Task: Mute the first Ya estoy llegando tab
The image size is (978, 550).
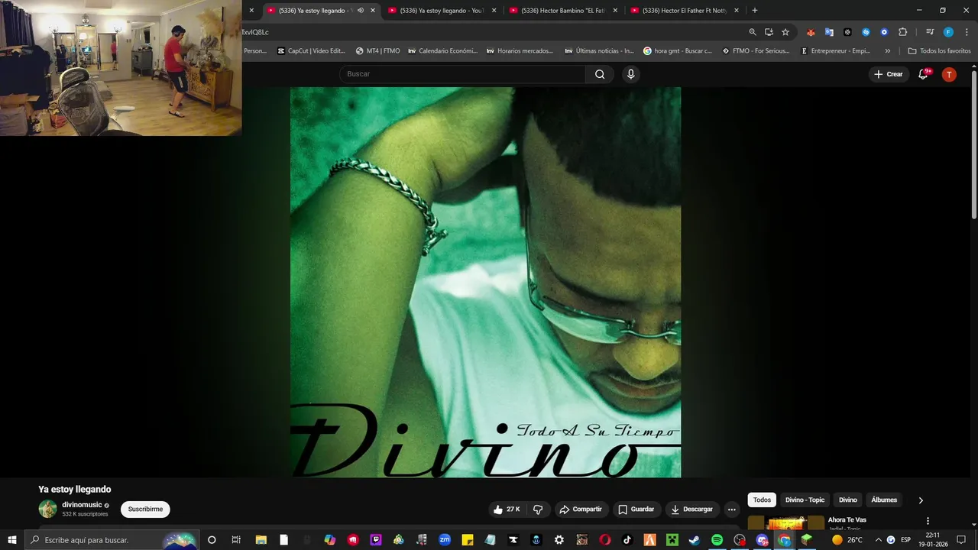Action: (x=361, y=10)
